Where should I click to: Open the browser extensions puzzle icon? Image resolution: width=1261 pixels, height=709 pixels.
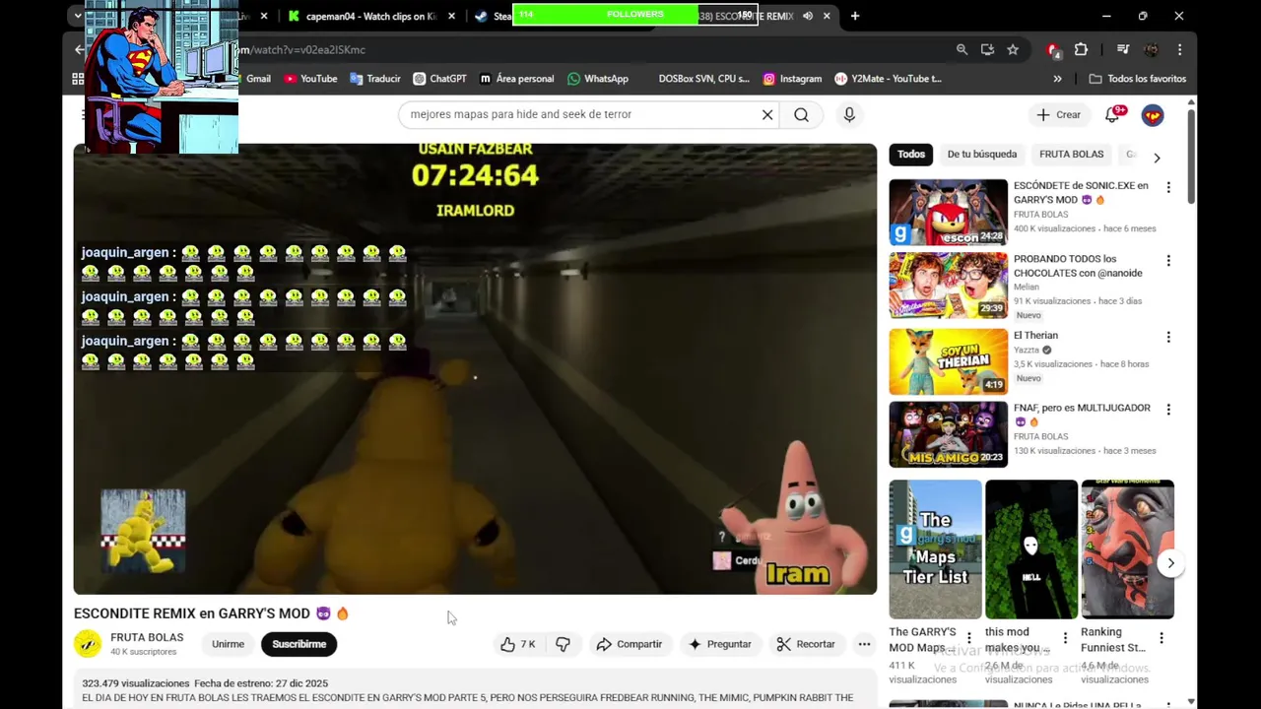1081,49
